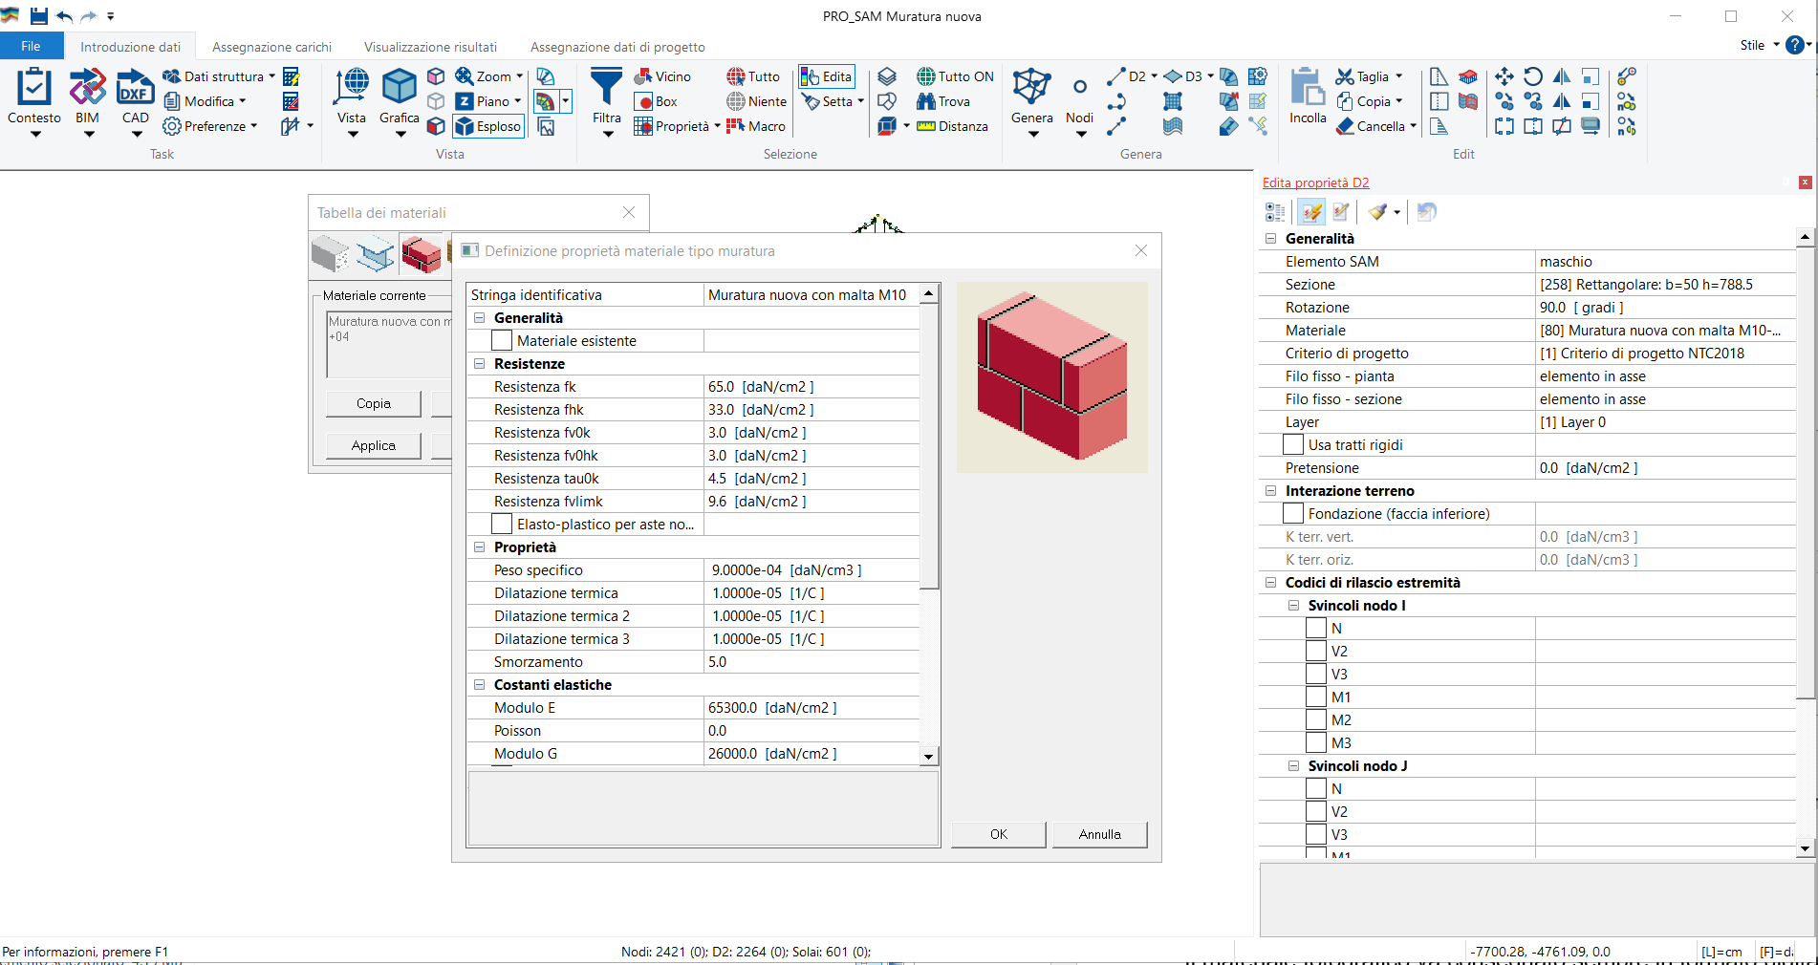Collapse the Svincoli nodo I group
1818x965 pixels.
[x=1293, y=606]
